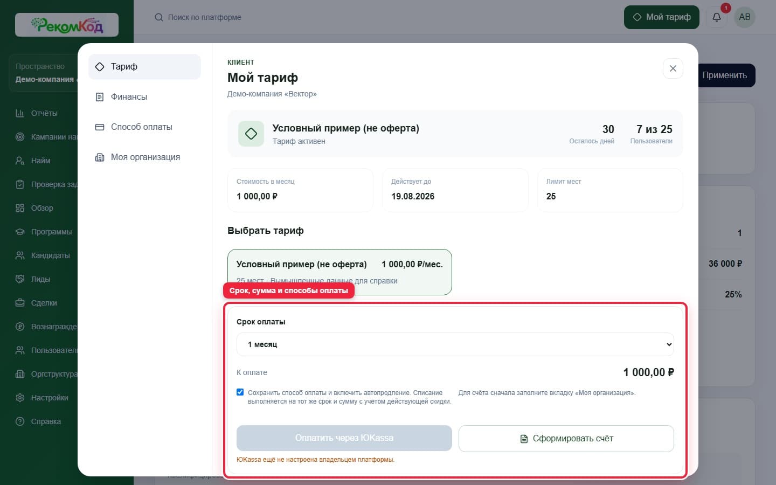Click the РекомКод logo
776x485 pixels.
coord(67,25)
